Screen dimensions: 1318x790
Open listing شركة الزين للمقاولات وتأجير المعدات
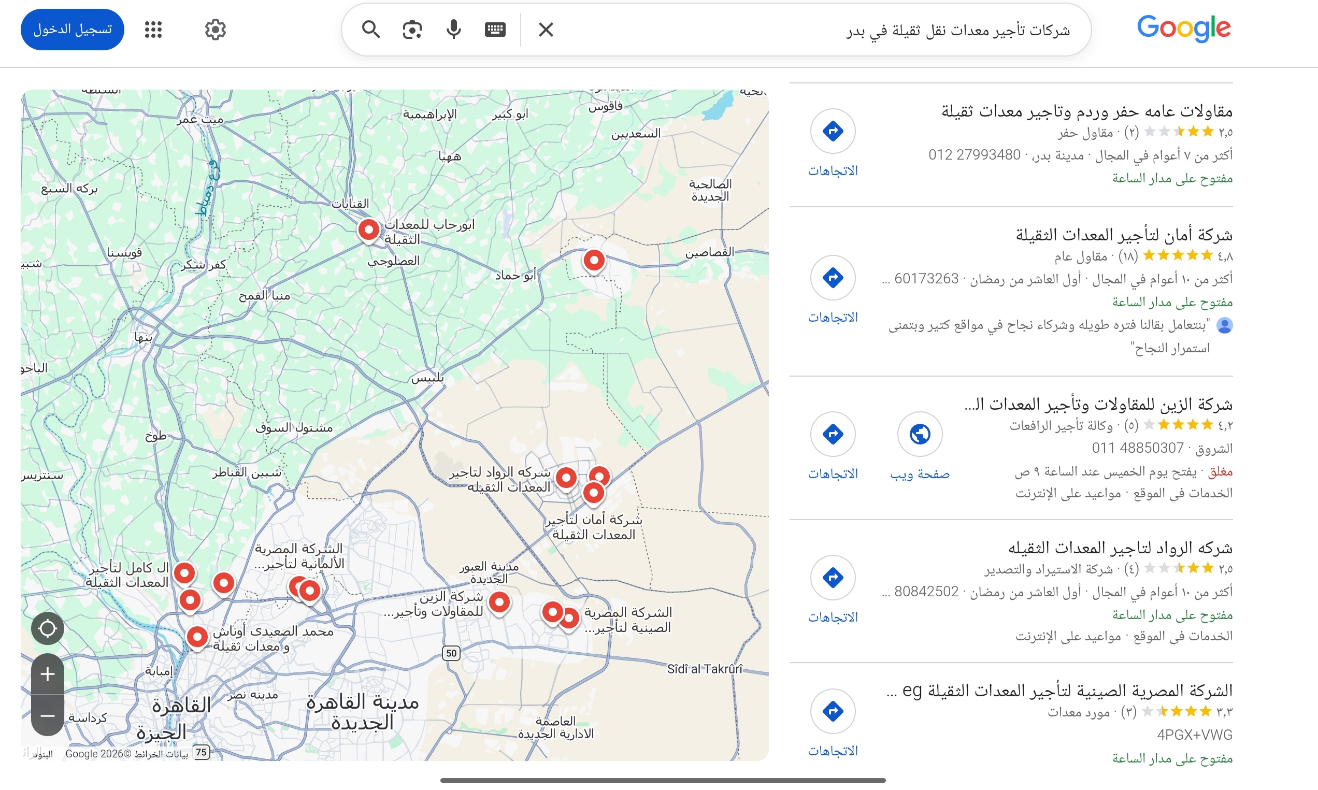click(x=1098, y=404)
